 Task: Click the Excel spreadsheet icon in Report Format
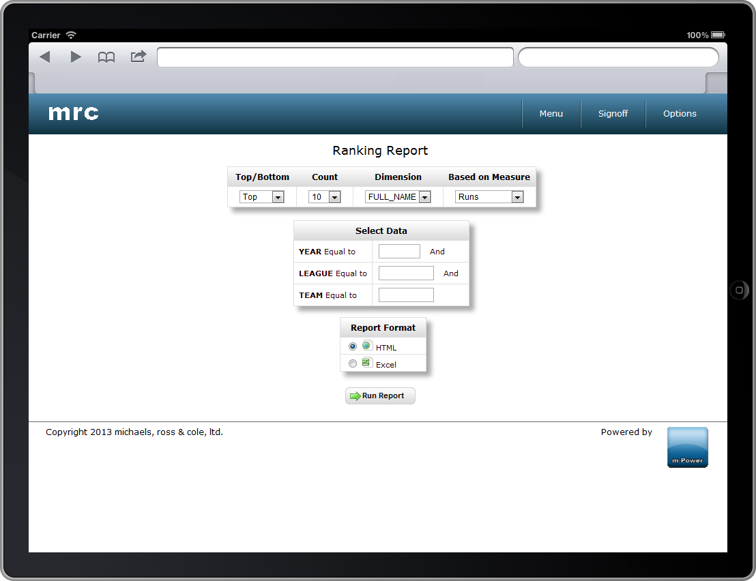pos(366,363)
